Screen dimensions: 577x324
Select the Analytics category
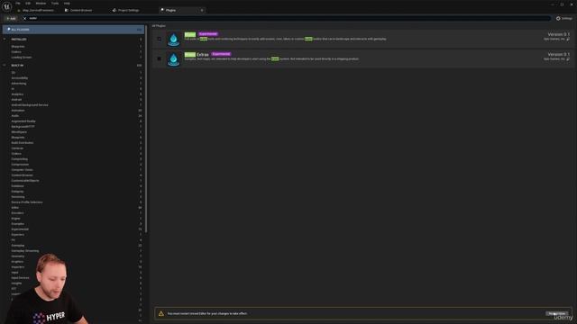17,94
